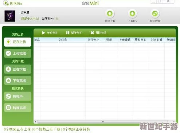The width and height of the screenshot is (180, 133).
Task: Sort by the 累积用时 column header
Action: pyautogui.click(x=141, y=40)
